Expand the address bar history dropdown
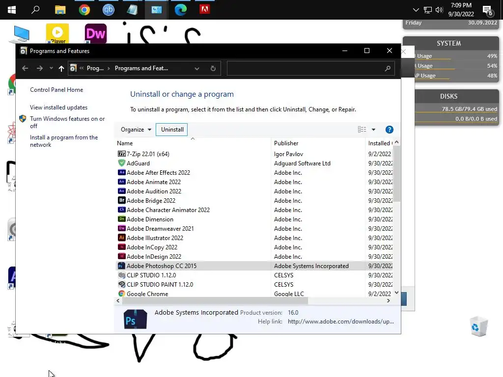This screenshot has width=503, height=377. 197,68
